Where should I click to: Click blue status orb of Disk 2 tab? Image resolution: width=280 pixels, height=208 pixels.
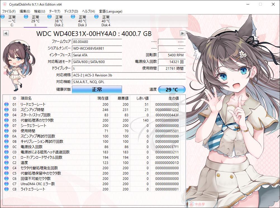click(49, 17)
